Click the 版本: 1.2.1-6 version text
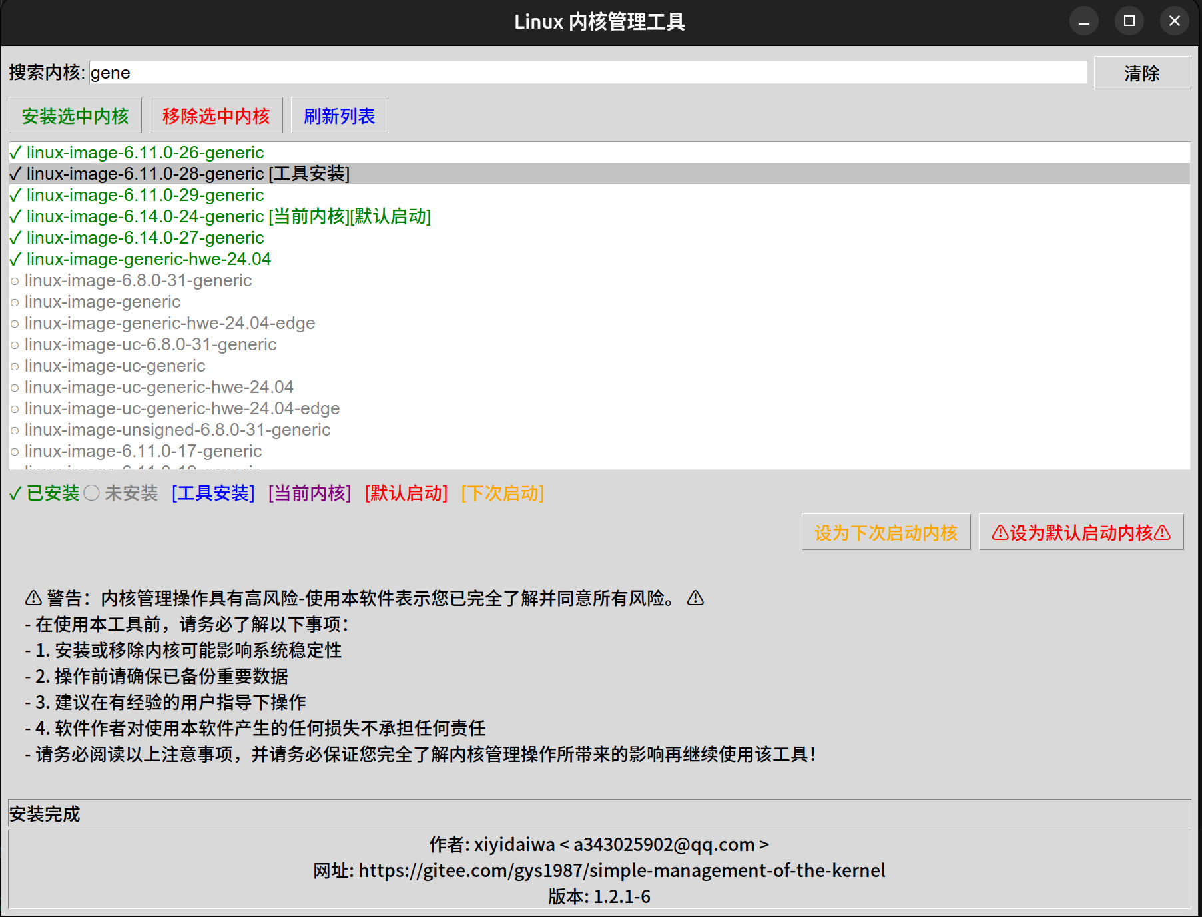The height and width of the screenshot is (917, 1202). click(x=599, y=896)
